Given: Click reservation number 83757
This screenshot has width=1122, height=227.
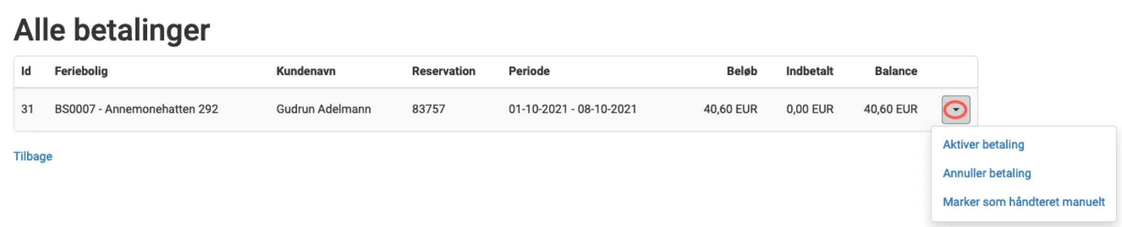Looking at the screenshot, I should (x=428, y=109).
